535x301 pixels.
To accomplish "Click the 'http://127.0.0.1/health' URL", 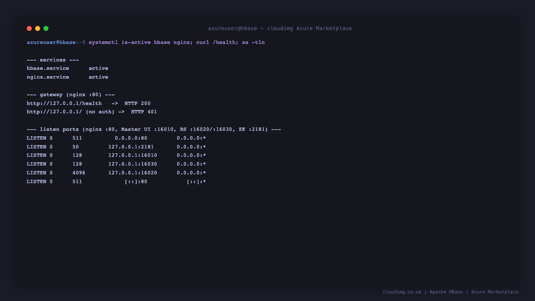I will coord(64,104).
